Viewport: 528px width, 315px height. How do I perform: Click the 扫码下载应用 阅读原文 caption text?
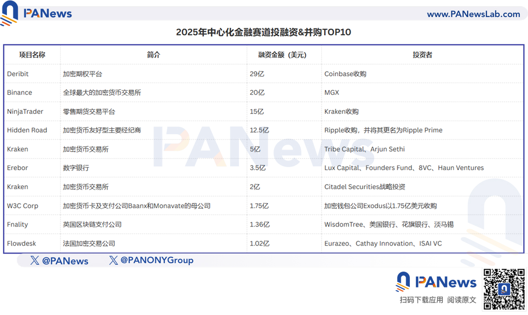[x=438, y=300]
